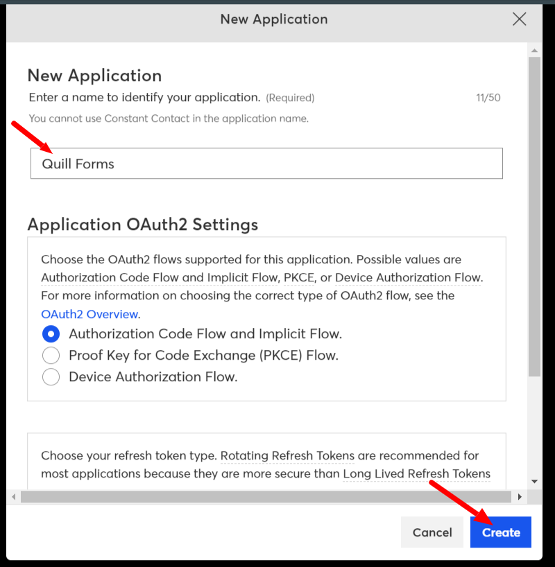Viewport: 555px width, 567px height.
Task: Select the Proof Key for Code Exchange radio
Action: click(51, 355)
